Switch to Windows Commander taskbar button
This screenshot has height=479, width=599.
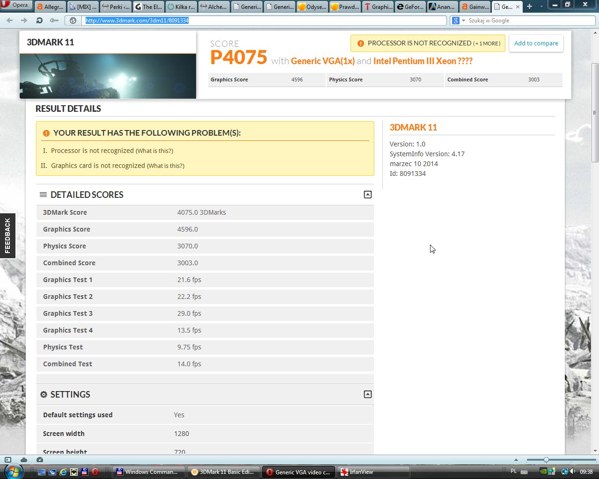point(149,472)
